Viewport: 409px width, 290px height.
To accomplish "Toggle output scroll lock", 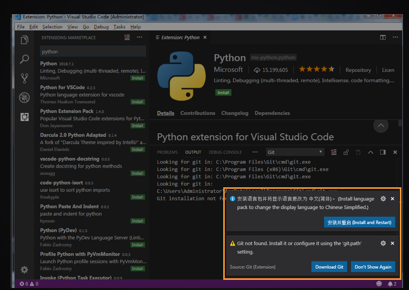I will (346, 152).
